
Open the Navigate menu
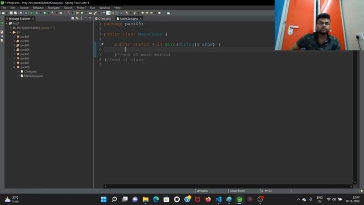[x=54, y=7]
